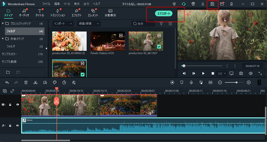Click the render preview icon
Viewport: 267px width, 142px height.
[x=172, y=83]
